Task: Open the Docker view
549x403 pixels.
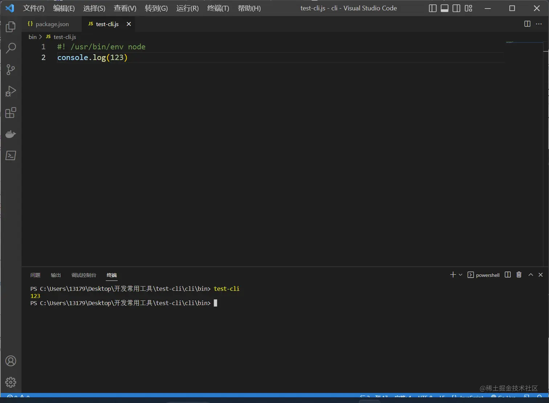Action: pyautogui.click(x=11, y=134)
